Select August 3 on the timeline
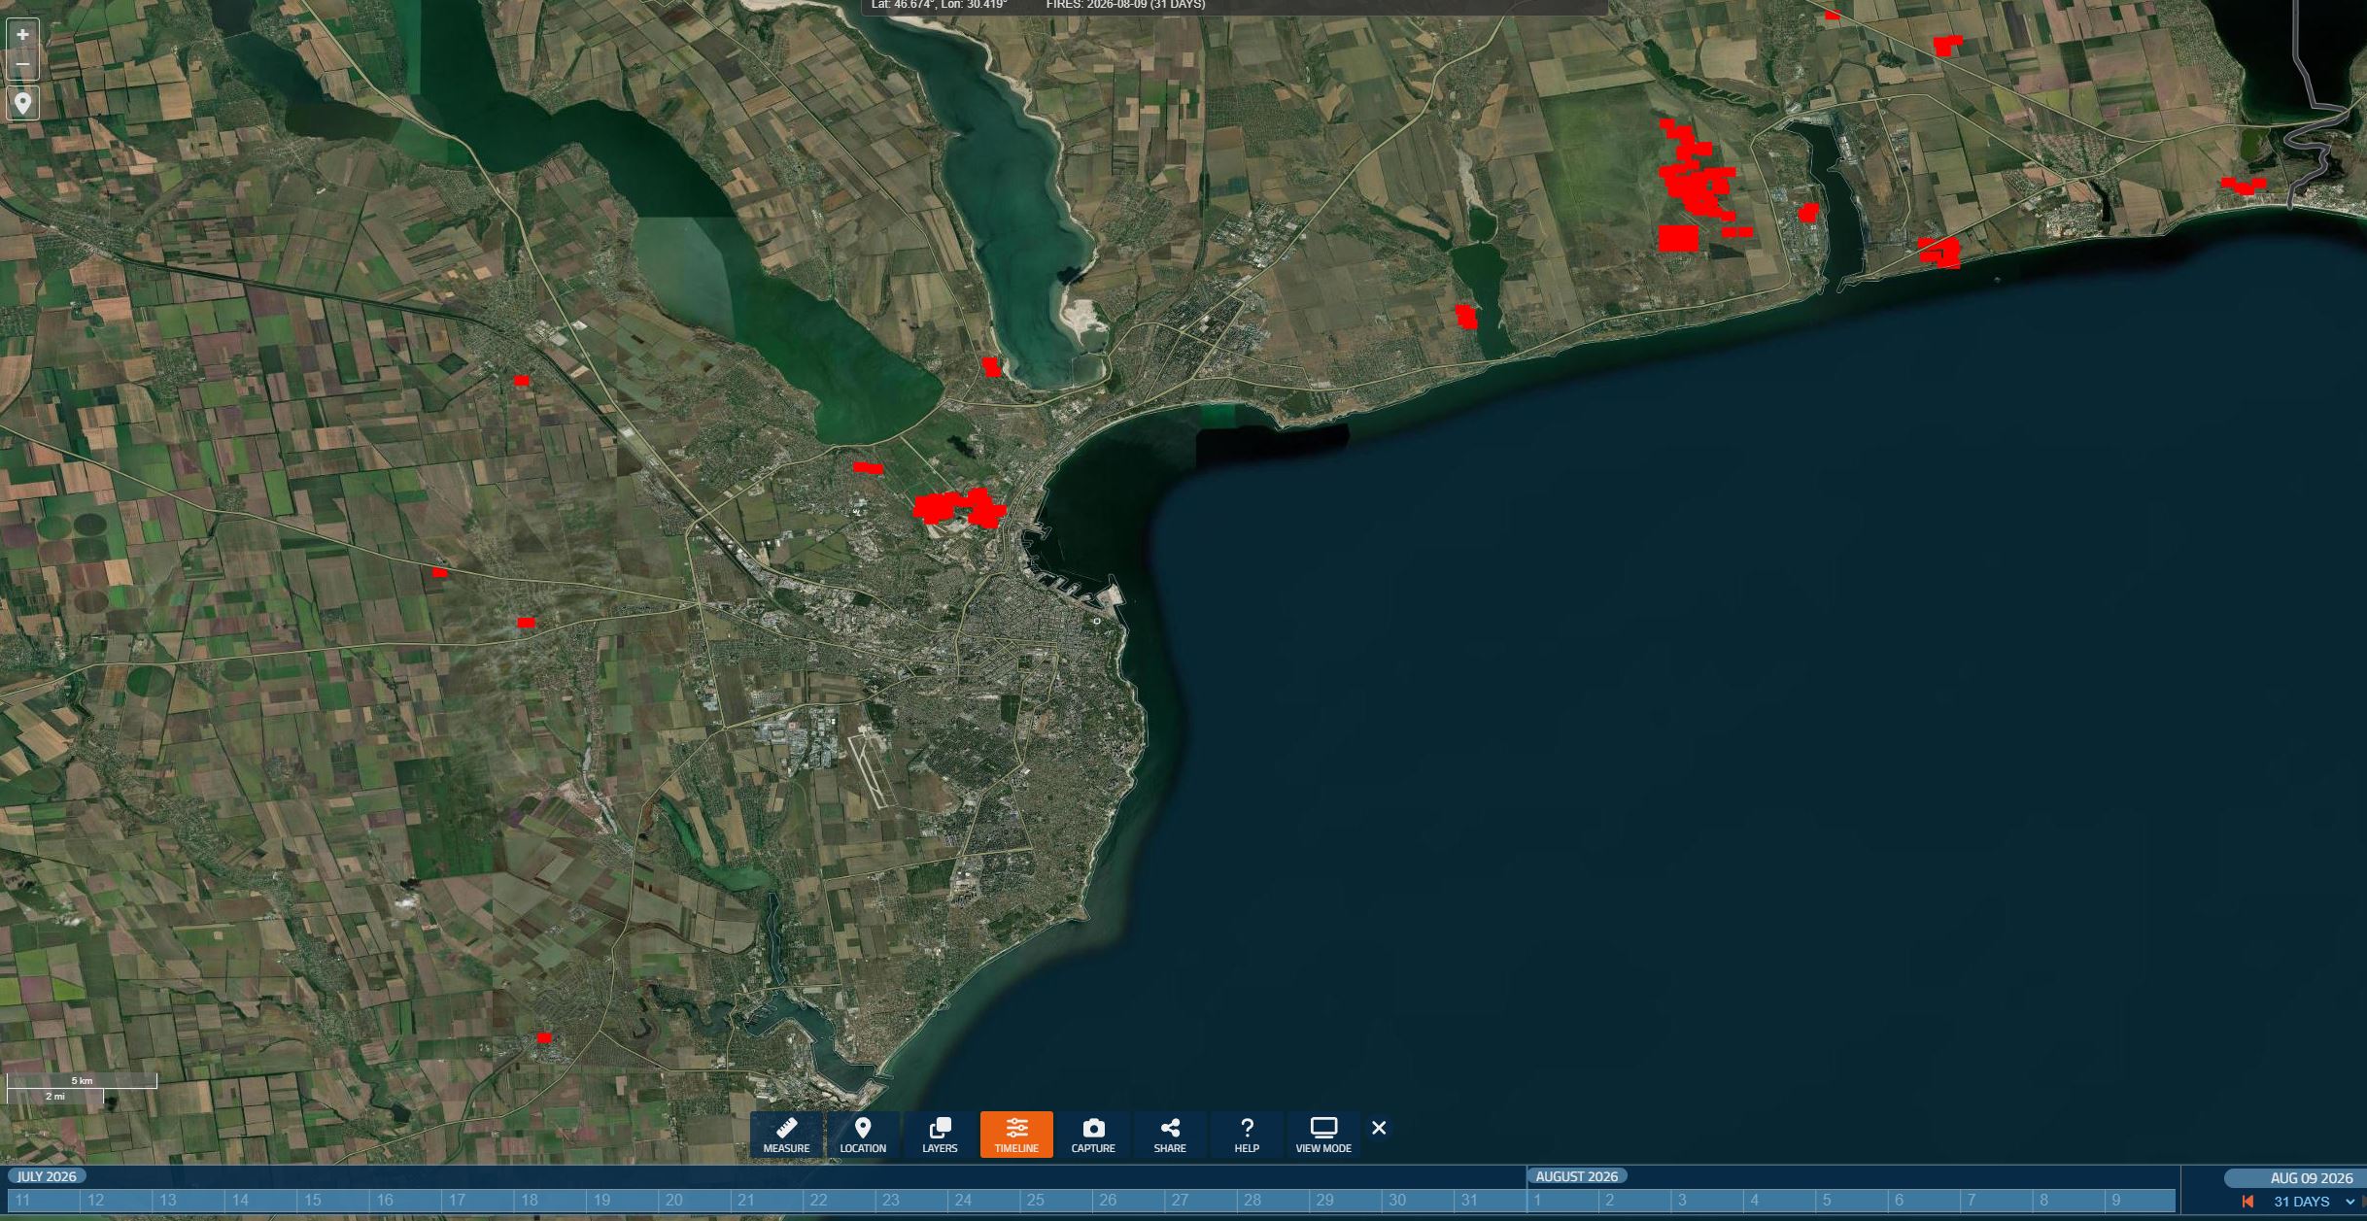This screenshot has height=1221, width=2367. 1707,1201
